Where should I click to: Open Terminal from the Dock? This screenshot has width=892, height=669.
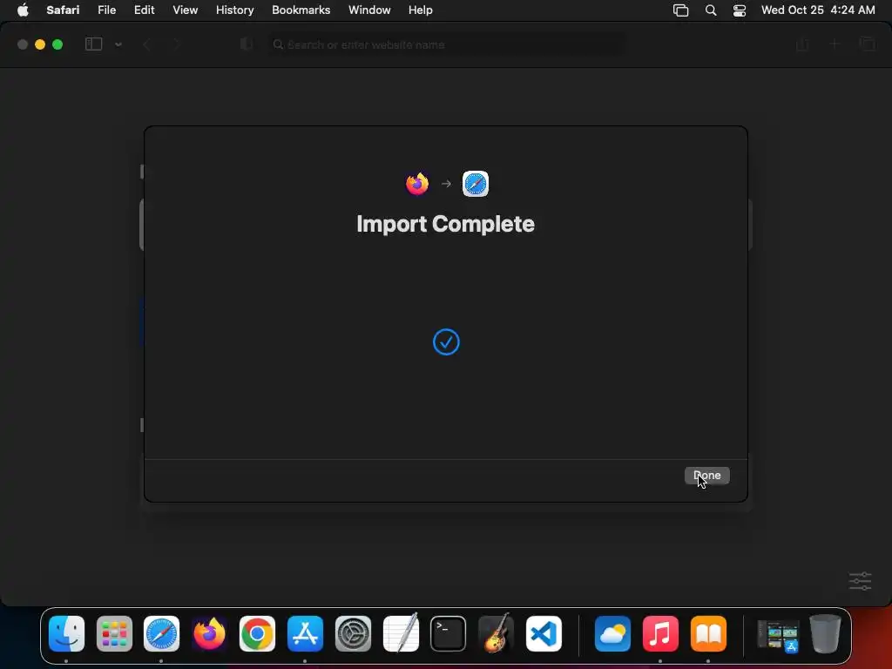(449, 633)
